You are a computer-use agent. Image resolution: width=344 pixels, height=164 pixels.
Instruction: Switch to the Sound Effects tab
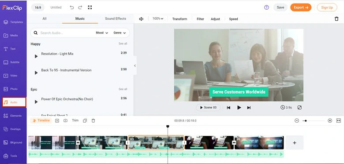pos(116,18)
